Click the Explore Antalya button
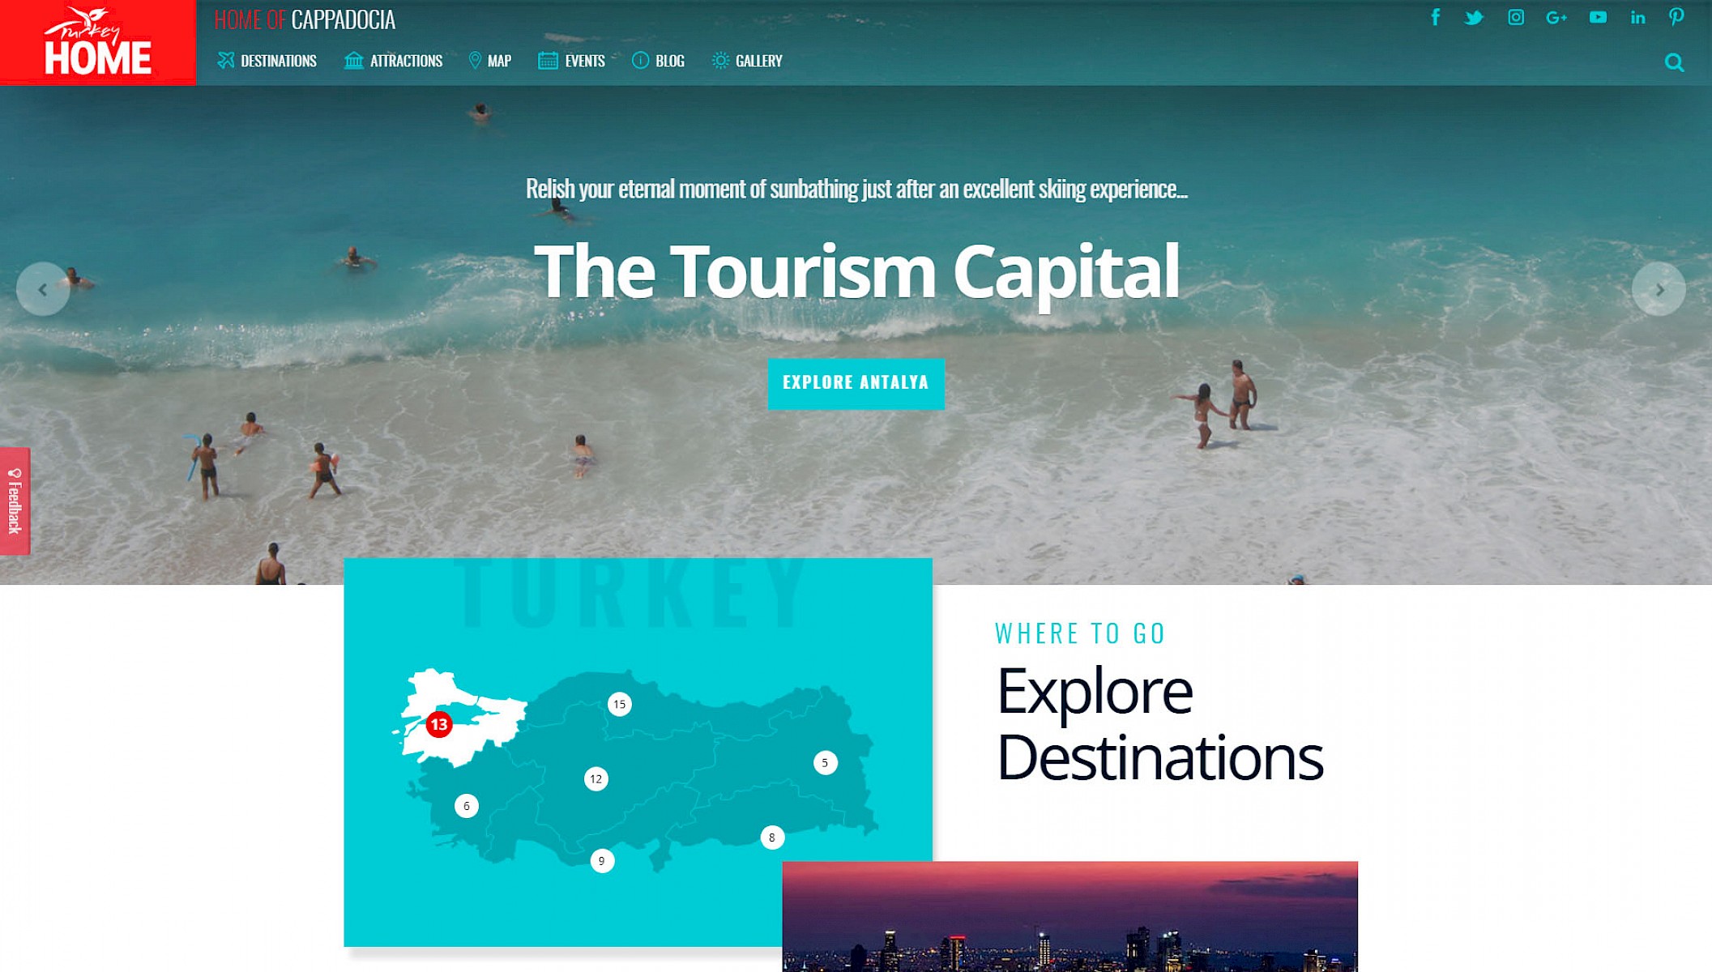1712x972 pixels. [x=856, y=383]
